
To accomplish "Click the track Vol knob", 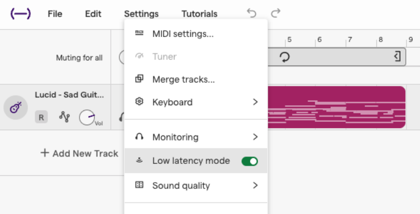I will tap(87, 117).
